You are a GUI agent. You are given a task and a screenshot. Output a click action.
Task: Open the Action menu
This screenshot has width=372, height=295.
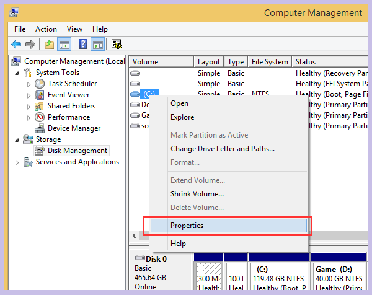46,29
